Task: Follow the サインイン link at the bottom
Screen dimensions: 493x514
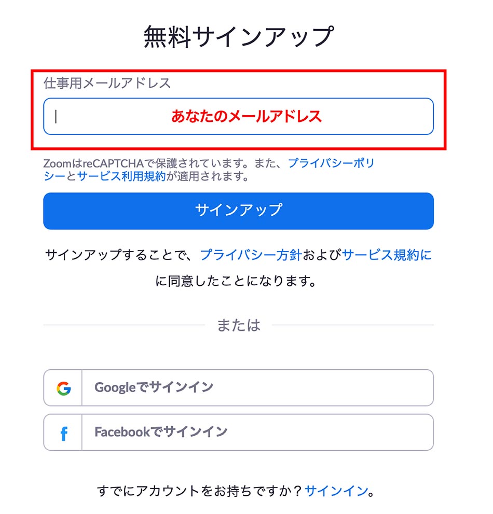Action: [336, 491]
